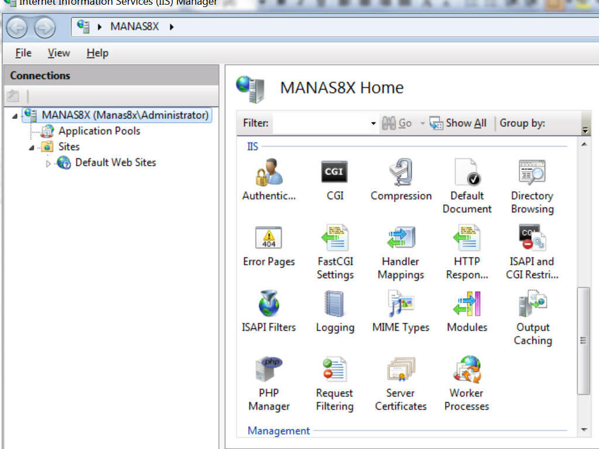
Task: Open the filter toolbar overflow options arrow
Action: point(586,130)
